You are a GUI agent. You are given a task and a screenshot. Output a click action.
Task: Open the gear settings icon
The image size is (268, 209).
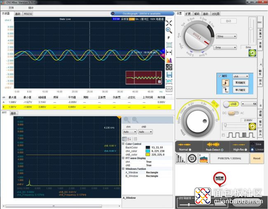pyautogui.click(x=192, y=158)
